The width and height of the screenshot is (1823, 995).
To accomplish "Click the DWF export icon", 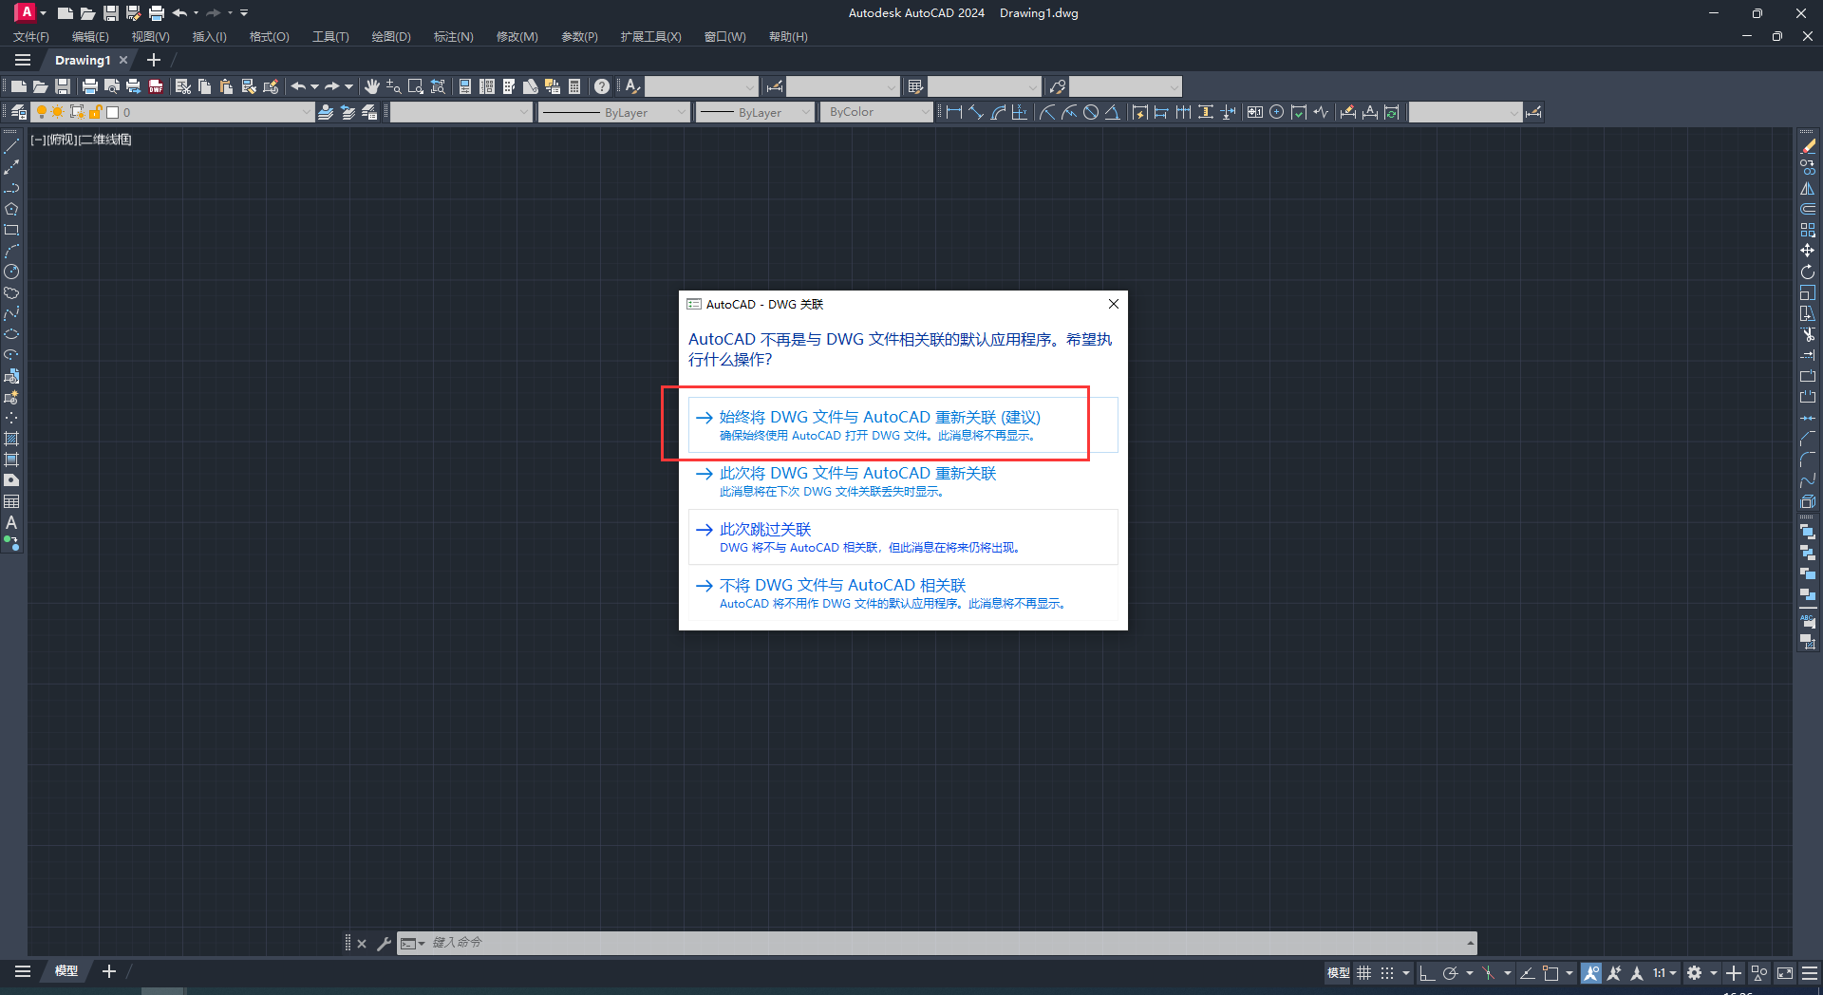I will tap(156, 85).
